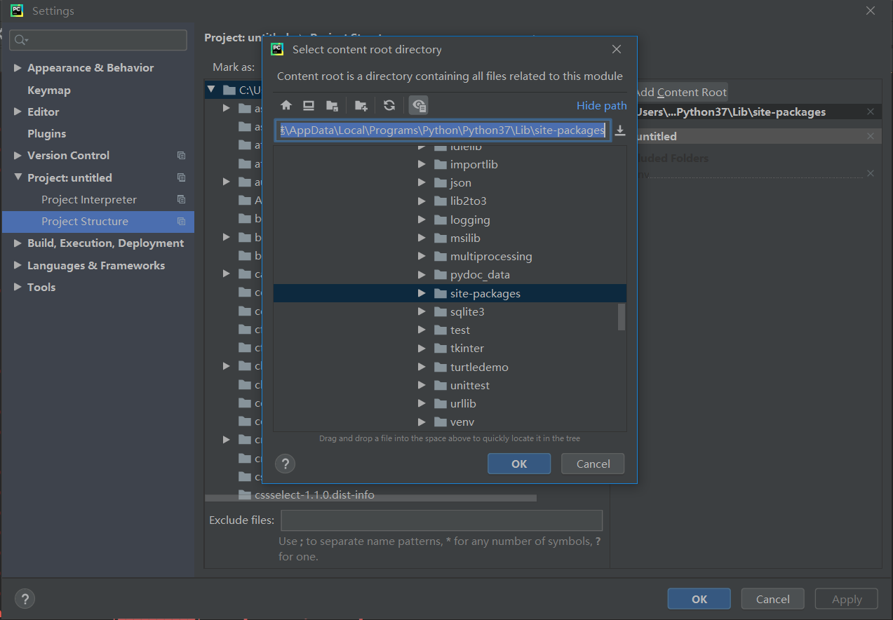Screen dimensions: 893x620
Task: Expand Appearance & Behavior settings group
Action: point(18,68)
